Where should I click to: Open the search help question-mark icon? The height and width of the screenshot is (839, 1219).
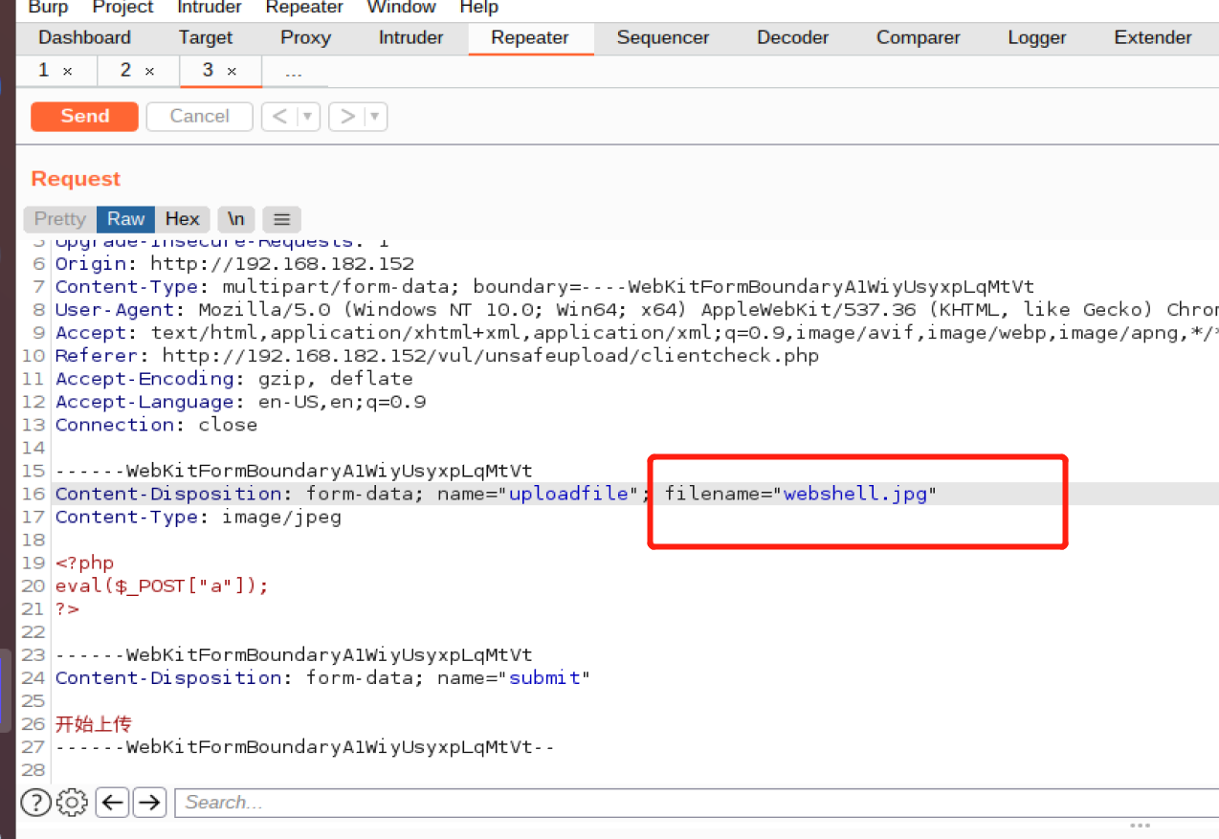coord(35,802)
